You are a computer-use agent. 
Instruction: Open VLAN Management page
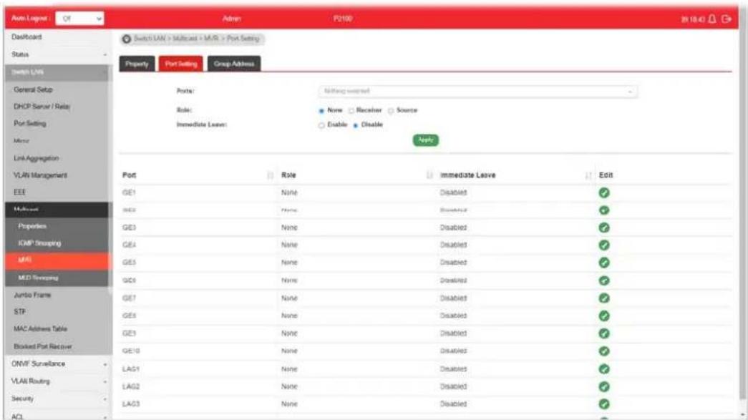coord(40,175)
